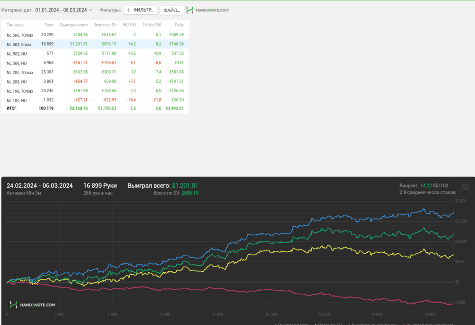The width and height of the screenshot is (475, 325).
Task: Click the Всего по EV: $696.19 chart label
Action: coord(176,193)
